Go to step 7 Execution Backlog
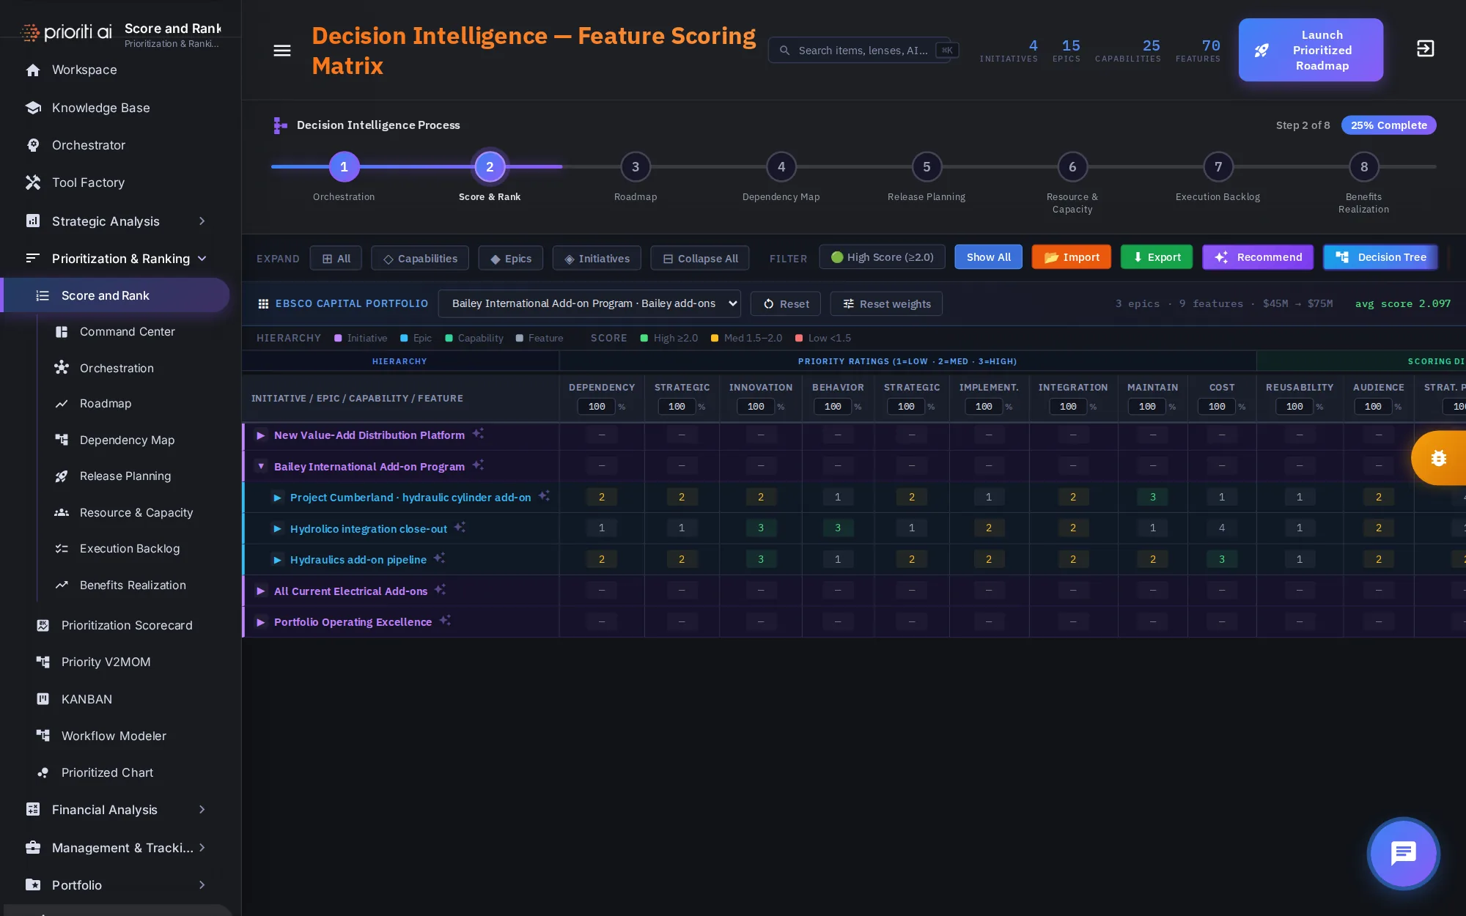 1218,167
